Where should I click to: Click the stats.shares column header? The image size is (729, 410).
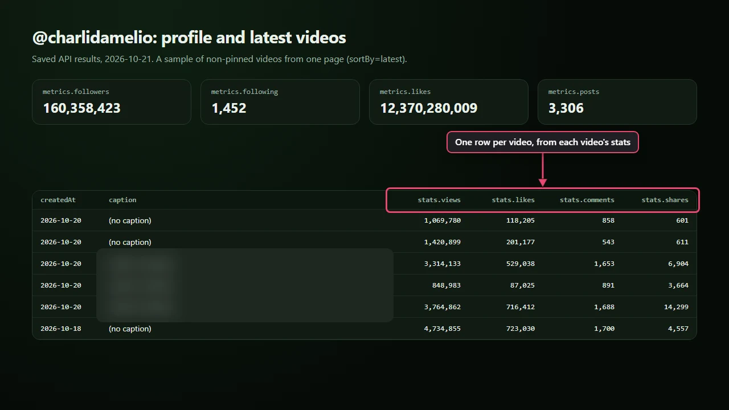pos(665,200)
